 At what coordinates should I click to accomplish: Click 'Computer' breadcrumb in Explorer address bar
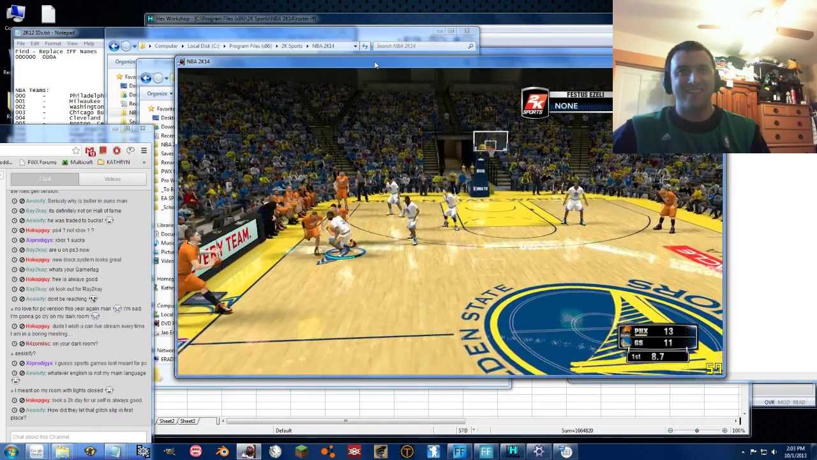(x=166, y=46)
